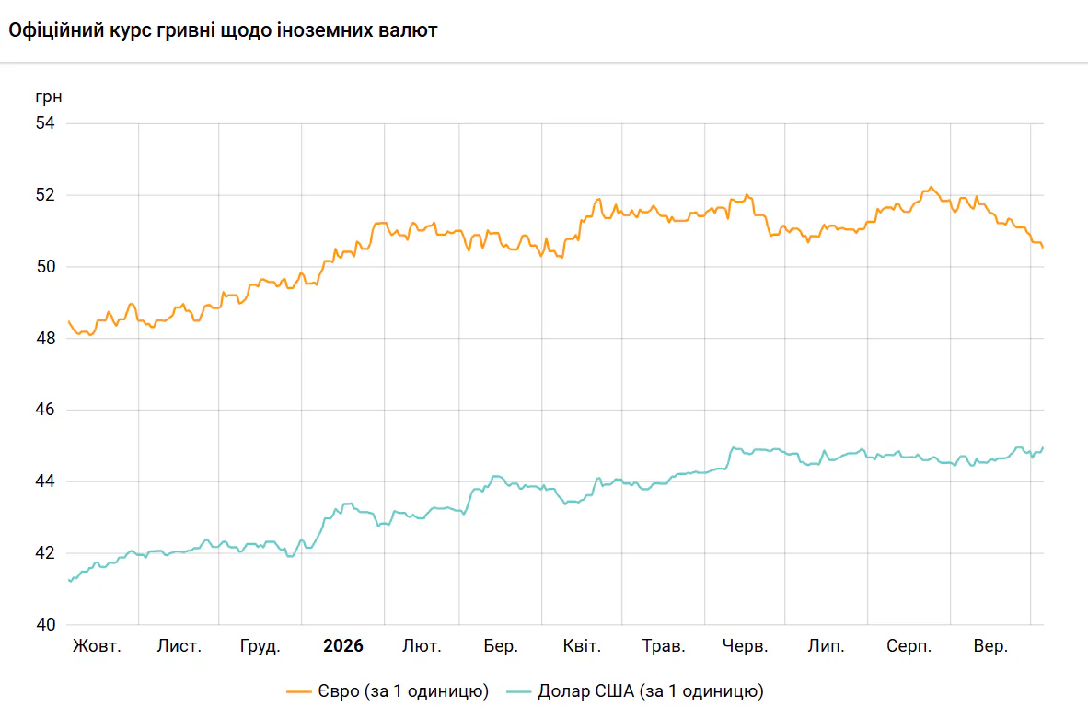Image resolution: width=1088 pixels, height=707 pixels.
Task: Select the 'Груд.' month label
Action: (x=260, y=646)
